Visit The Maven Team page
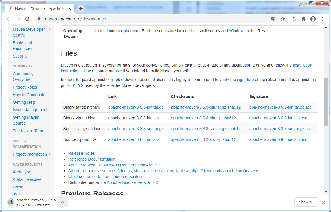331x212 pixels. [28, 131]
